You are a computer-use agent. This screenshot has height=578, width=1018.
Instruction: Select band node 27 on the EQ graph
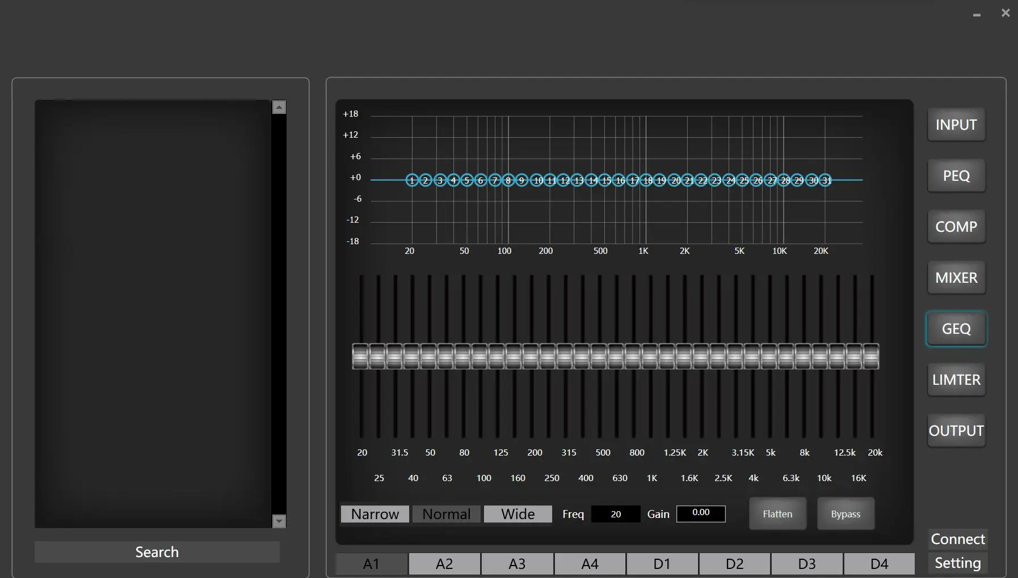(x=771, y=180)
